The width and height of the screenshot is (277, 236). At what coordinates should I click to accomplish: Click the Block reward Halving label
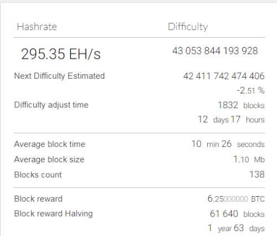pos(53,214)
